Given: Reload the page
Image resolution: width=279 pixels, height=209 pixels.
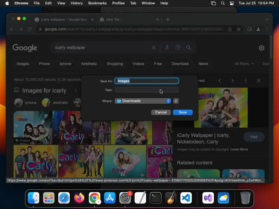Looking at the screenshot, I should click(29, 29).
